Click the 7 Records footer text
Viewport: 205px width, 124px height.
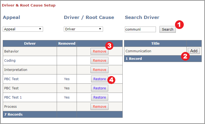click(x=13, y=114)
